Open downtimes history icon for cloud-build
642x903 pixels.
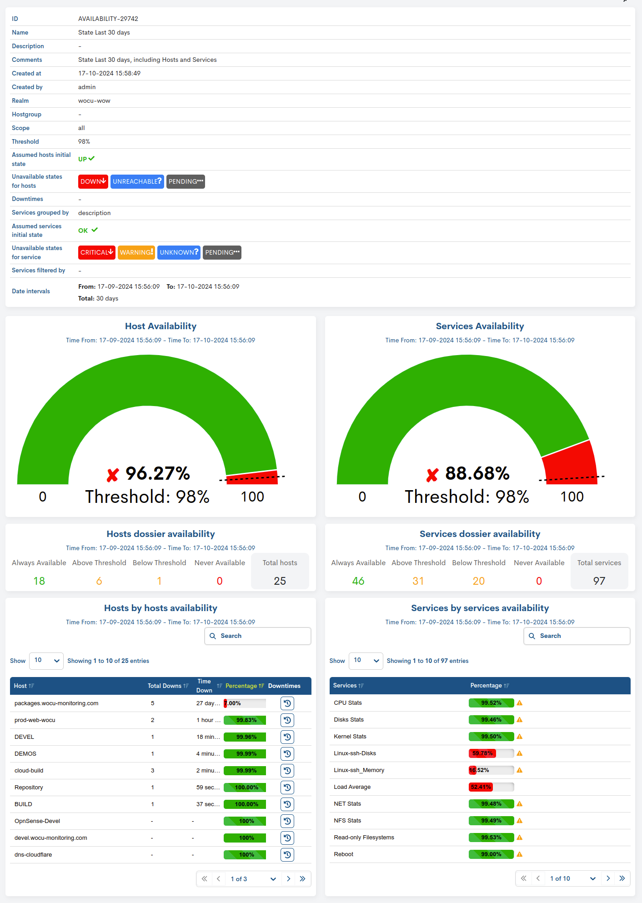pyautogui.click(x=287, y=771)
